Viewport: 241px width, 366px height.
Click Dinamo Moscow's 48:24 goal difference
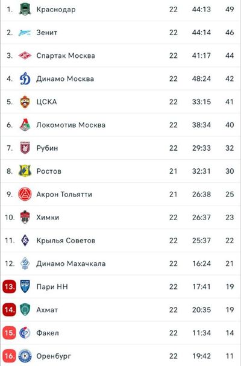(x=202, y=78)
